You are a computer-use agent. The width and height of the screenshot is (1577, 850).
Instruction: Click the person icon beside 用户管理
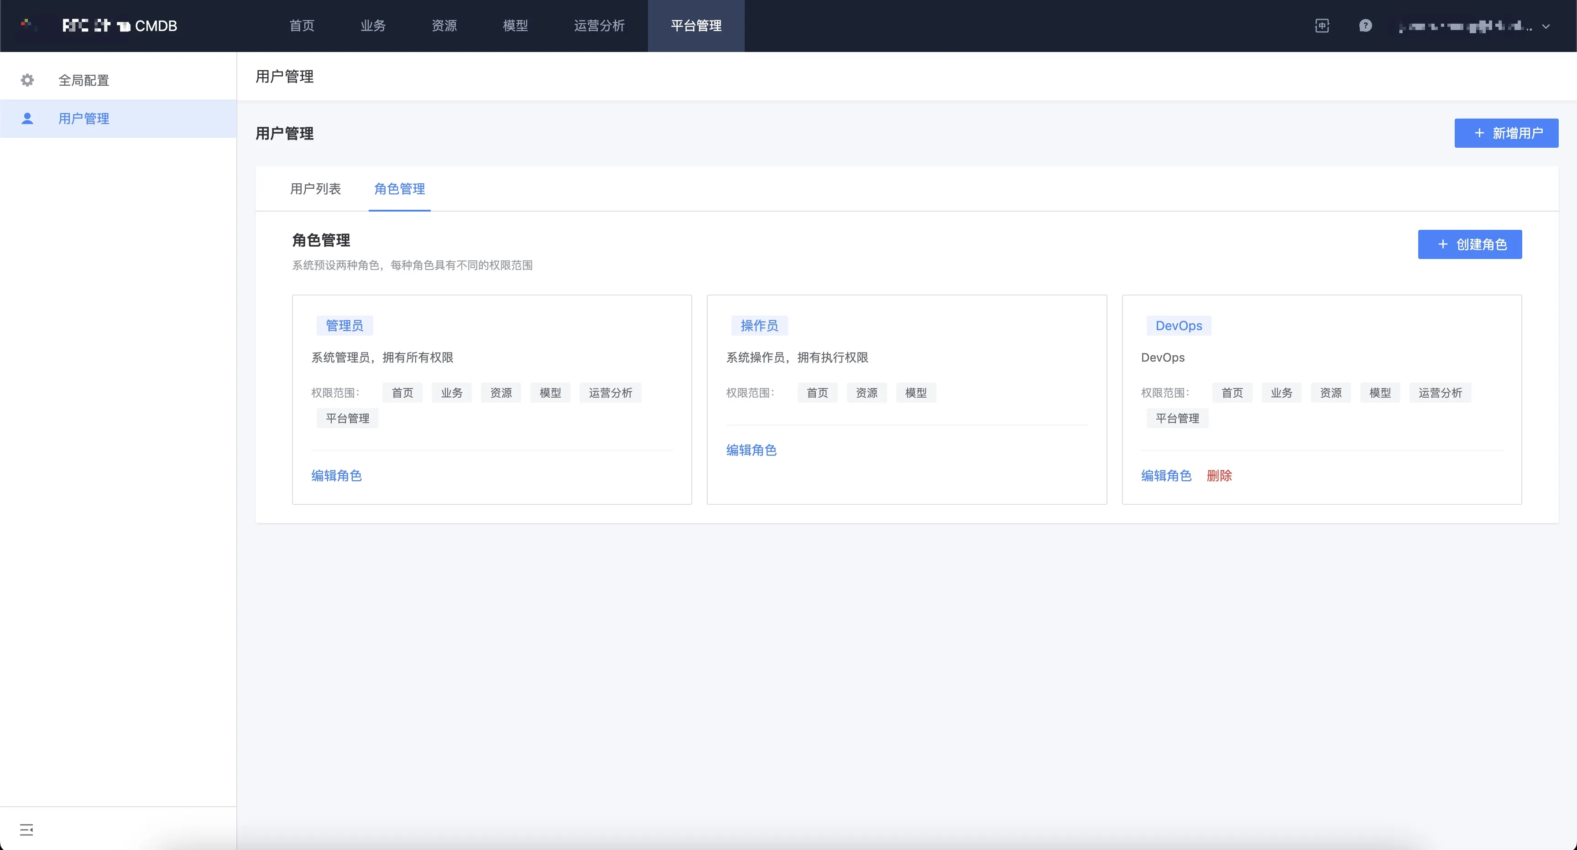click(x=27, y=119)
